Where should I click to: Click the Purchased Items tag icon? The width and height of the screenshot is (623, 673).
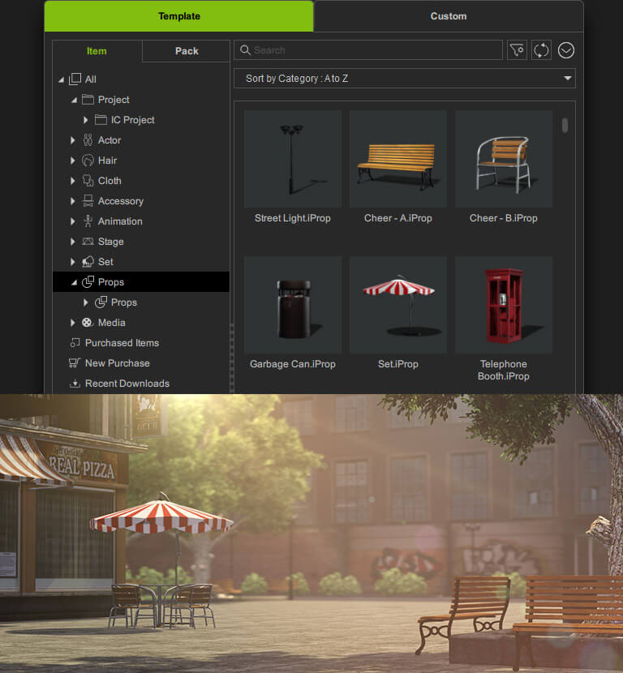coord(75,342)
